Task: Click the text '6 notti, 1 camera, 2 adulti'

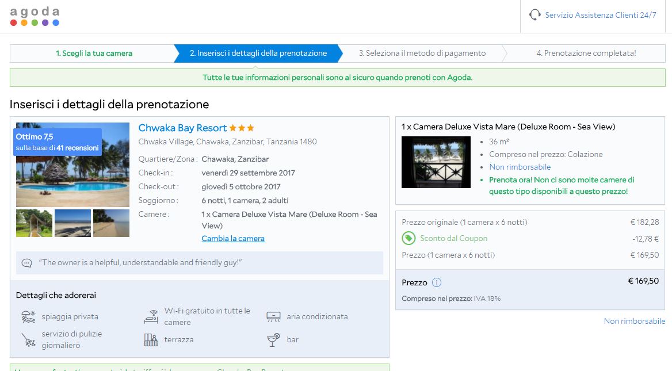Action: (x=245, y=200)
